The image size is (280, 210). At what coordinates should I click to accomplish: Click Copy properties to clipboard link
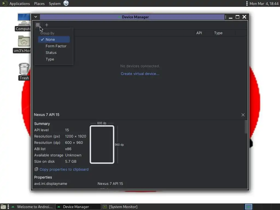click(x=64, y=170)
